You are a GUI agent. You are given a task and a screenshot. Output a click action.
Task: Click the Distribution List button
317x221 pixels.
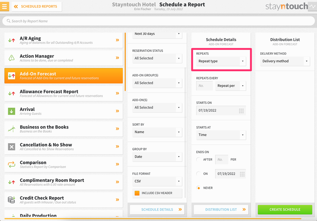click(221, 210)
